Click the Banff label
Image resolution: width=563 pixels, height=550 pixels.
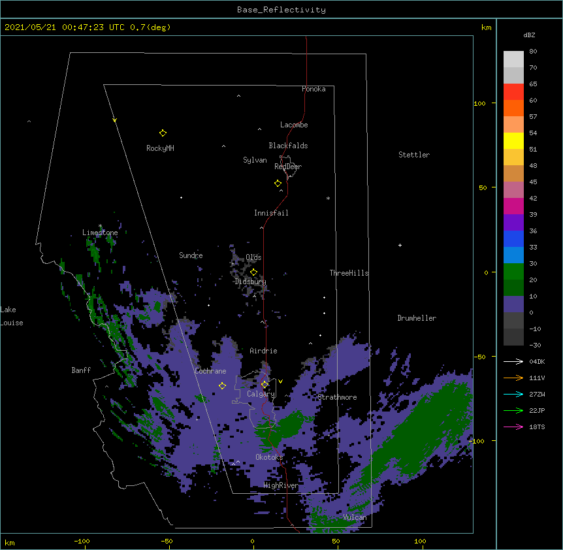tap(81, 370)
